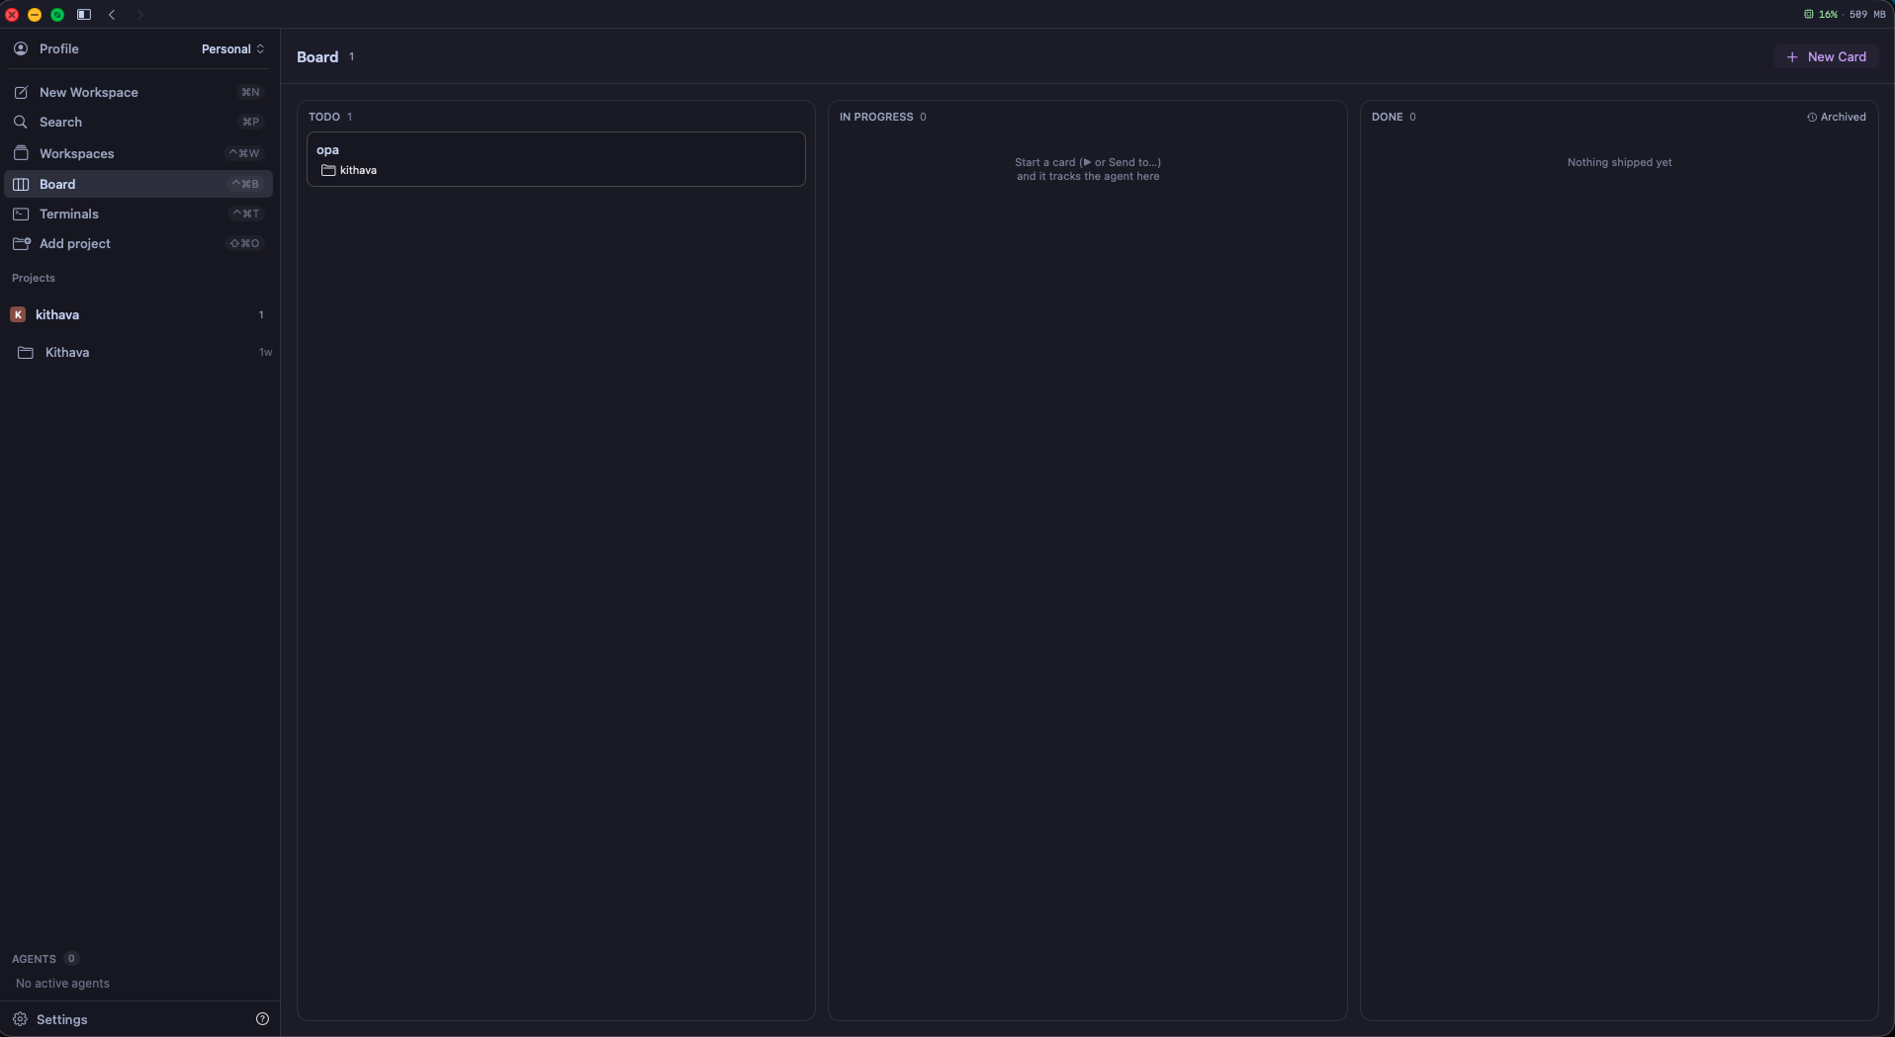Viewport: 1895px width, 1037px height.
Task: Click the kithava project K badge
Action: tap(18, 314)
